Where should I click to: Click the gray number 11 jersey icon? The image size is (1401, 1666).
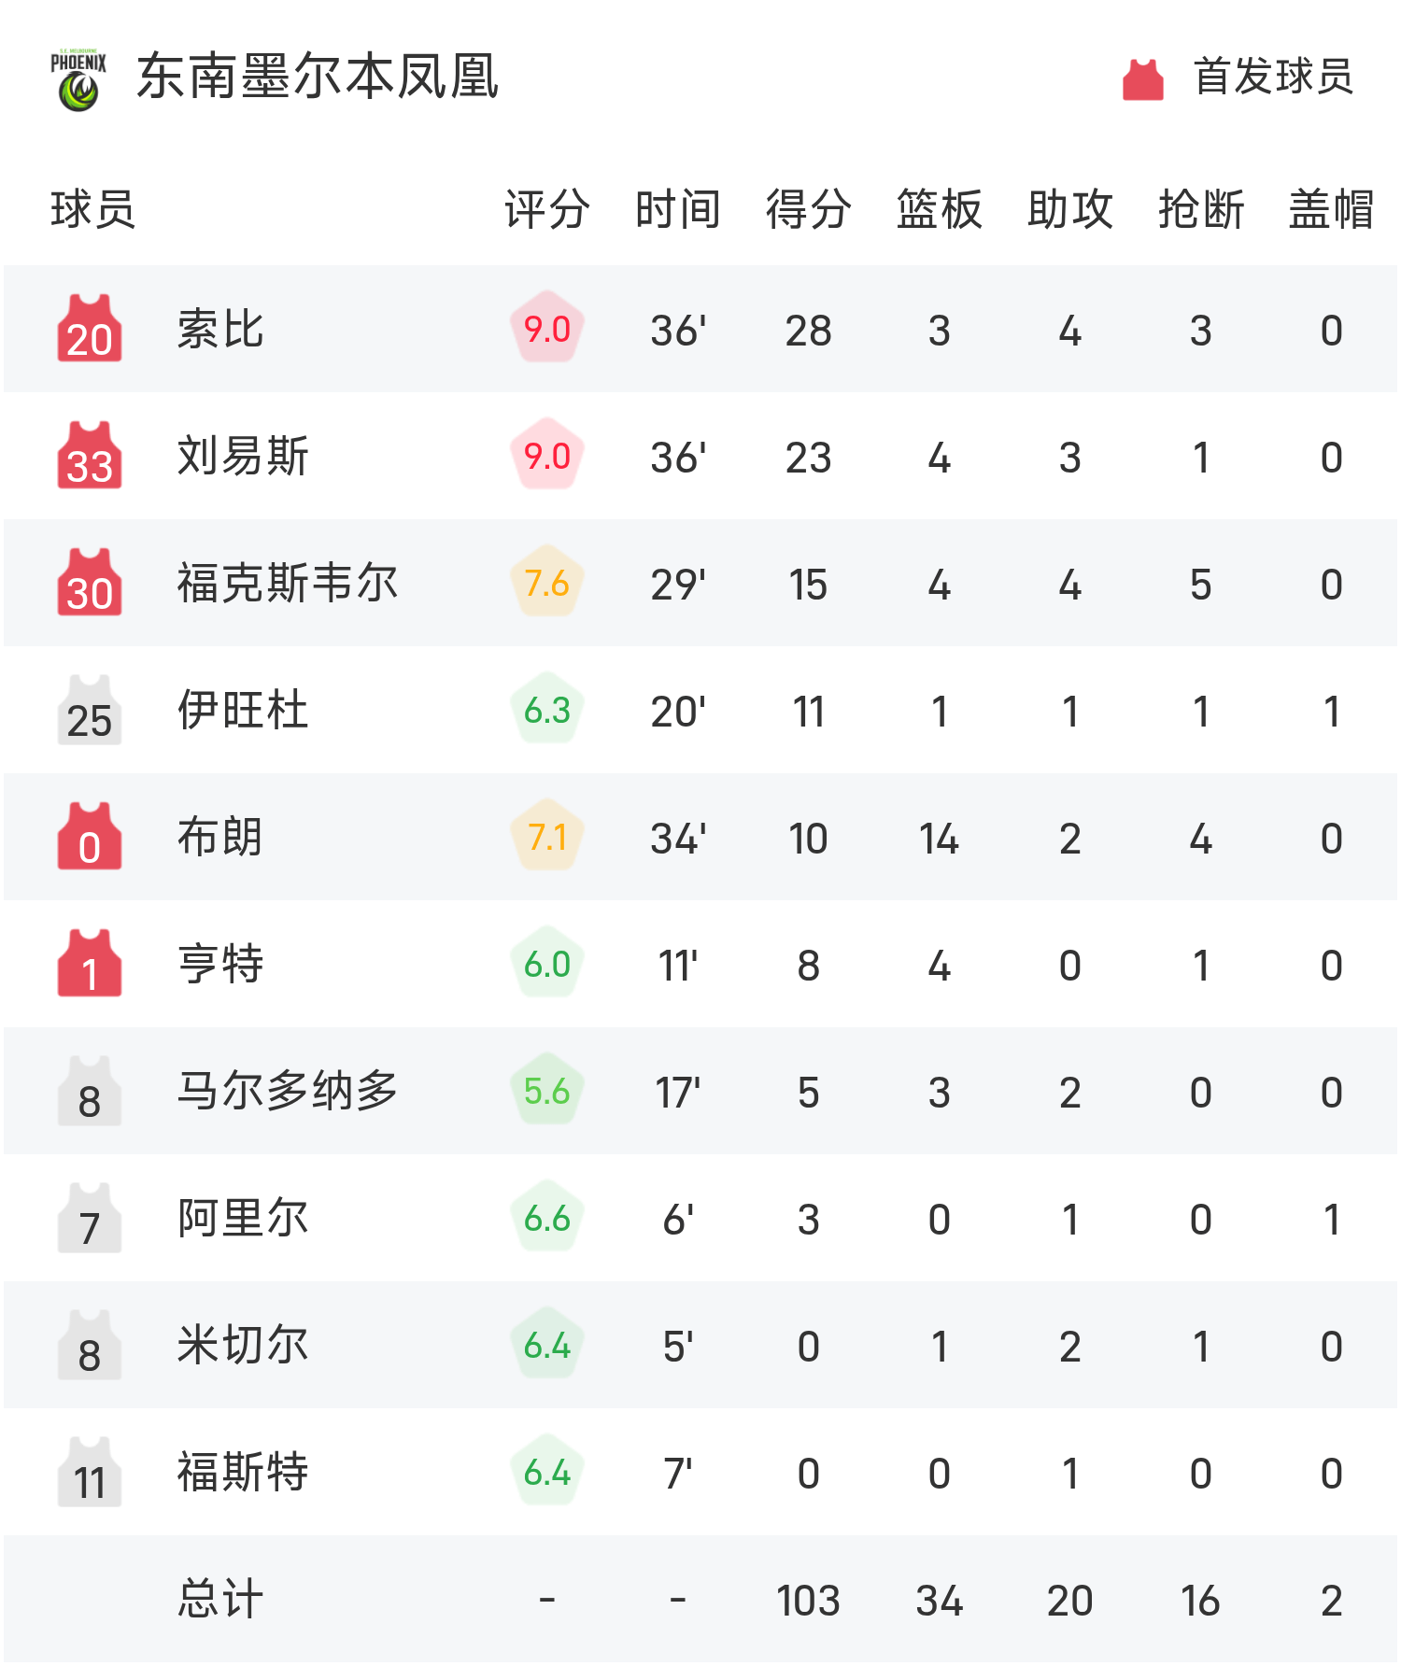(x=90, y=1472)
